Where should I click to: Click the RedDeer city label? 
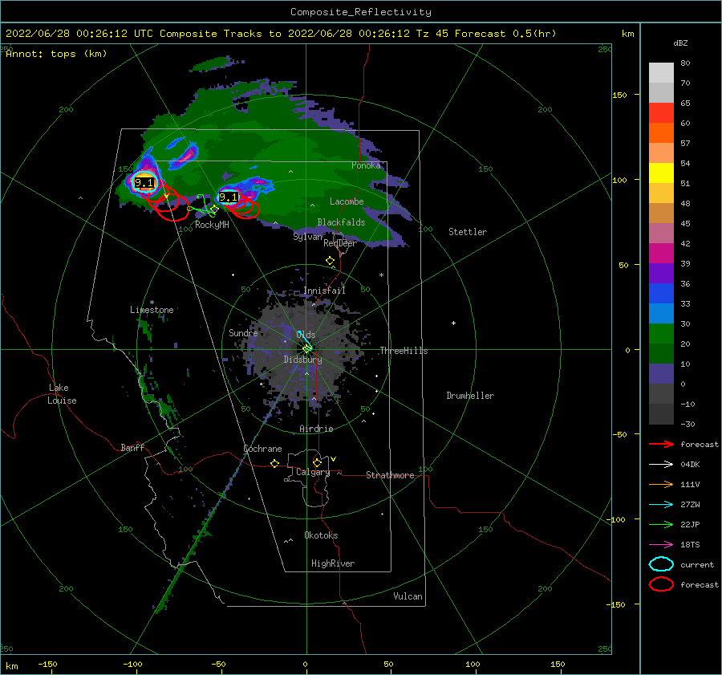[340, 243]
